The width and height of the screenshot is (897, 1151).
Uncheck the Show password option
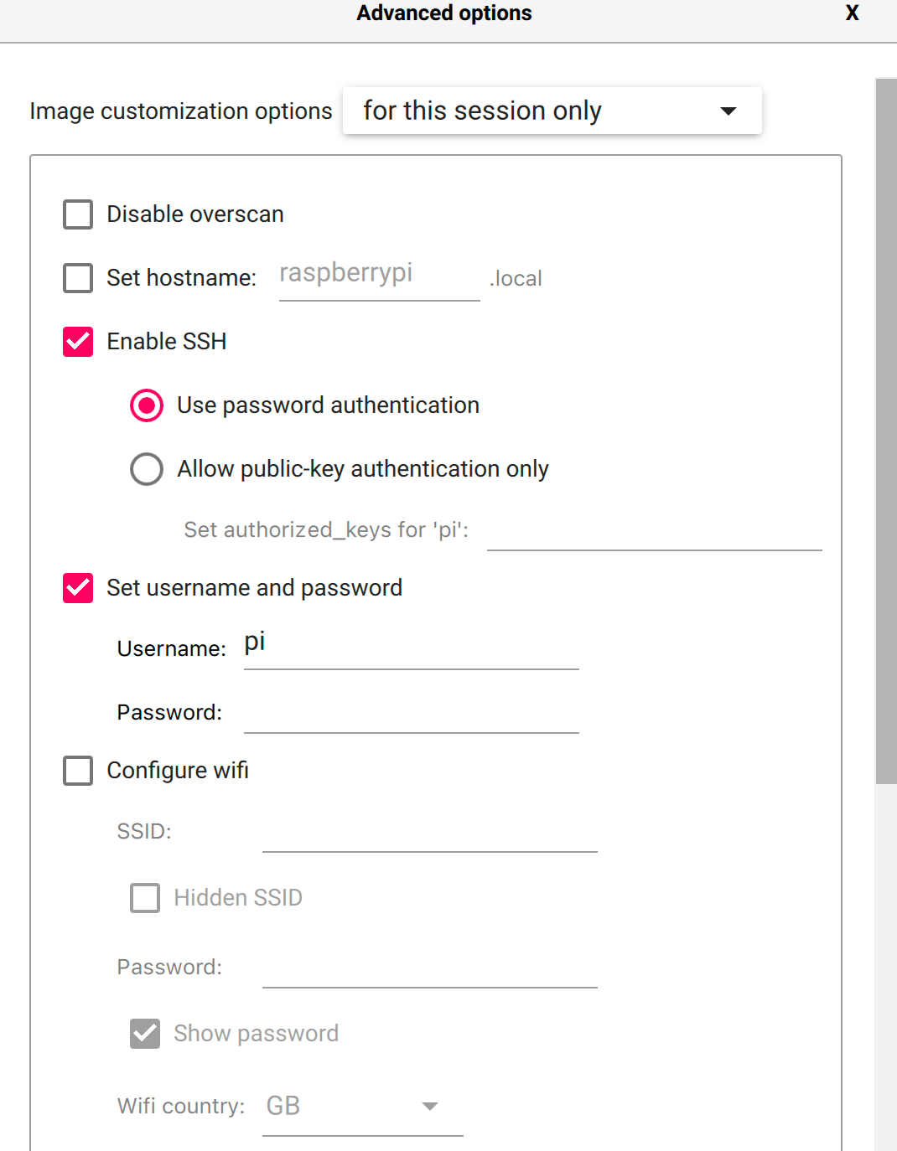(x=144, y=1034)
